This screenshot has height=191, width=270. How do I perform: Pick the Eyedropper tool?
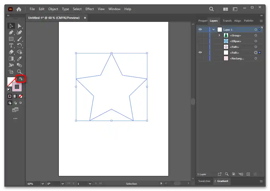[x=19, y=59]
